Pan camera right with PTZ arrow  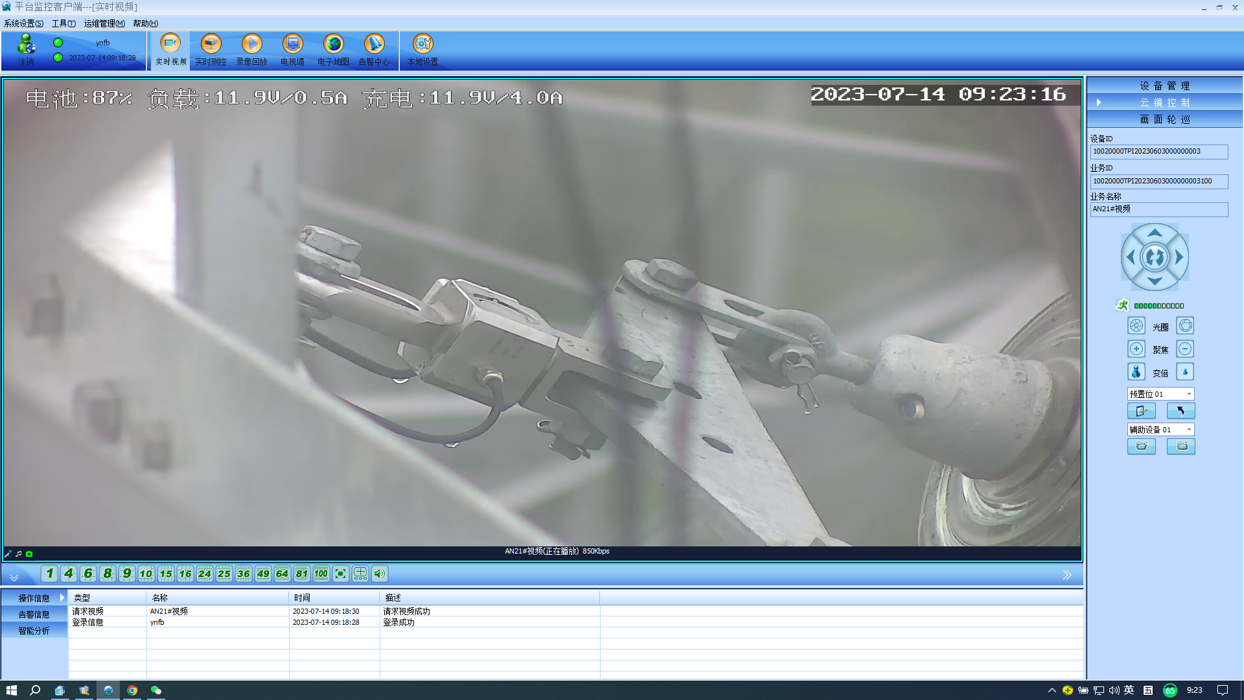1180,257
